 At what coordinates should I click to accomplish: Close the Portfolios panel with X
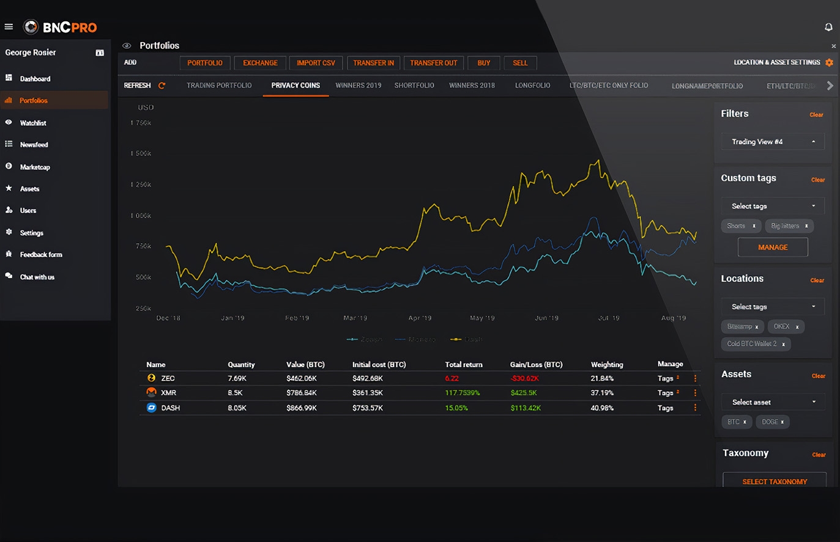click(833, 46)
